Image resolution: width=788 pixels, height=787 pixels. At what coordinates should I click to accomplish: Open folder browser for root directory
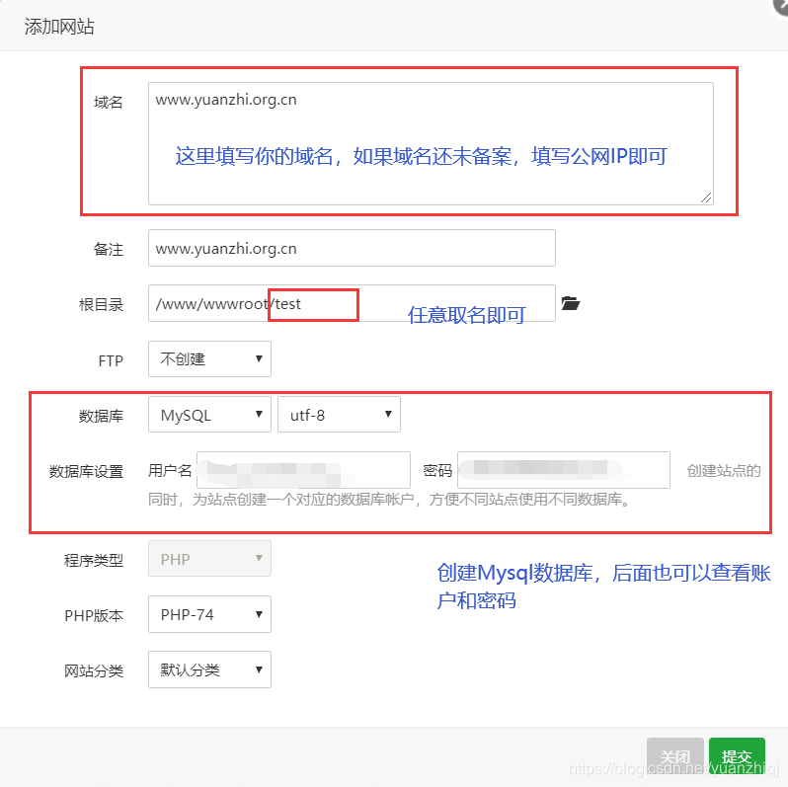pyautogui.click(x=571, y=303)
